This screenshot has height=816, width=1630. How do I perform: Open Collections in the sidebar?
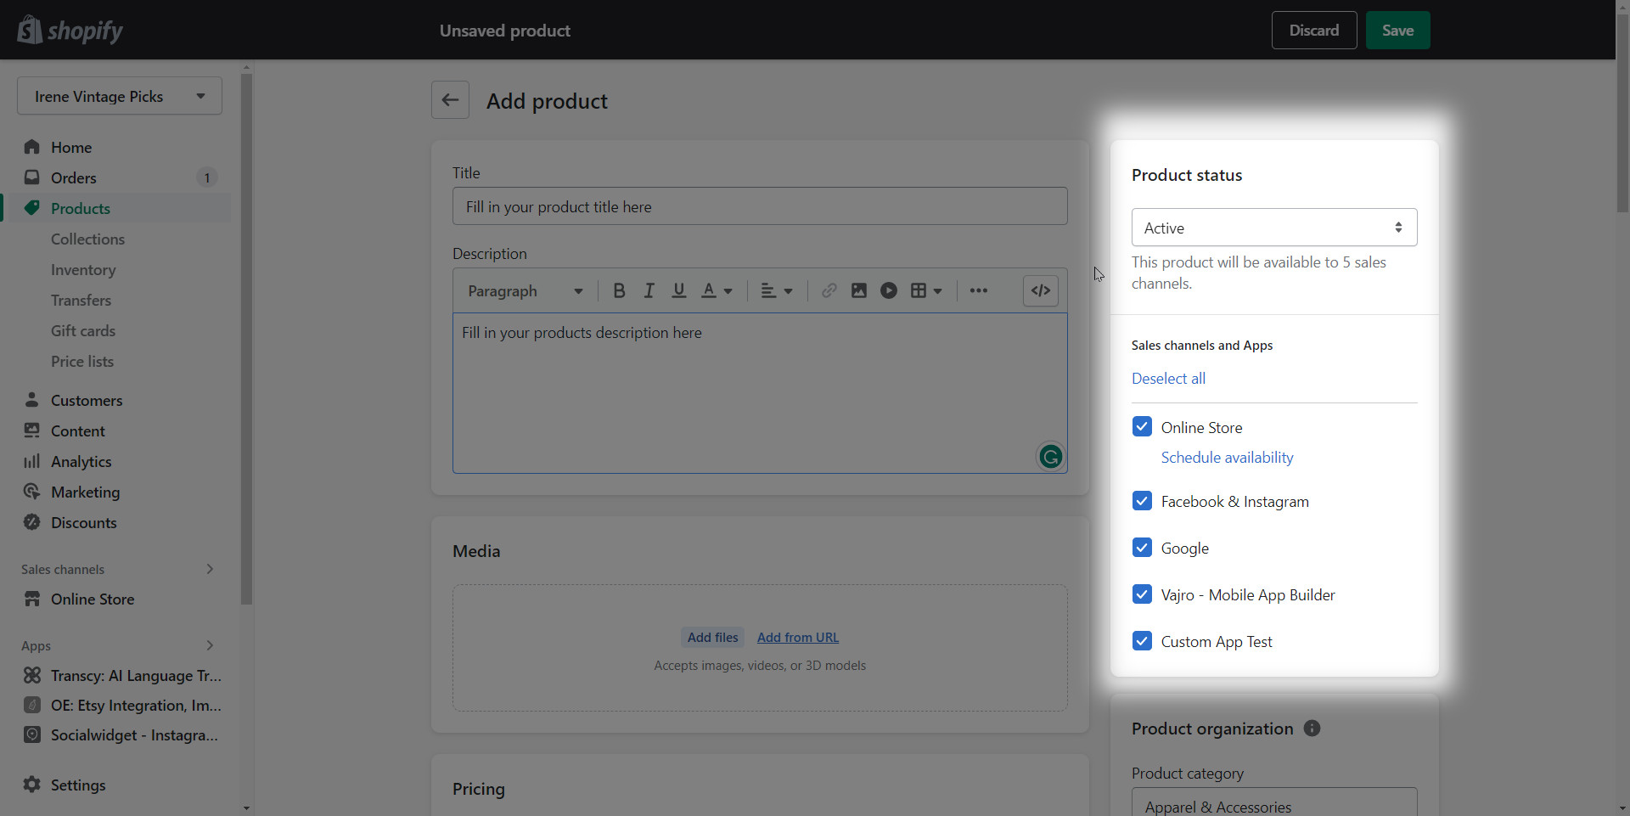click(87, 239)
